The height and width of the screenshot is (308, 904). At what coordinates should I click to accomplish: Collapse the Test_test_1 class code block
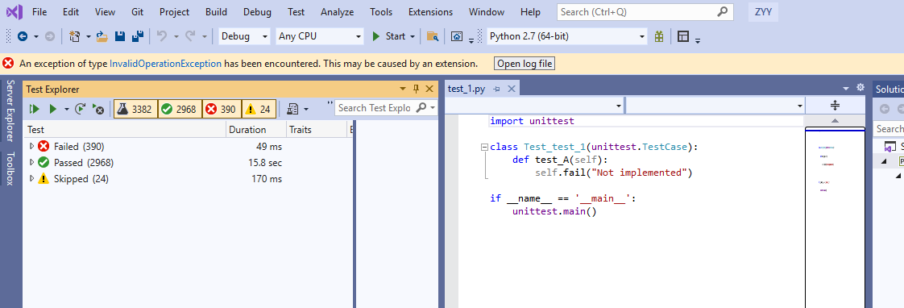(484, 147)
